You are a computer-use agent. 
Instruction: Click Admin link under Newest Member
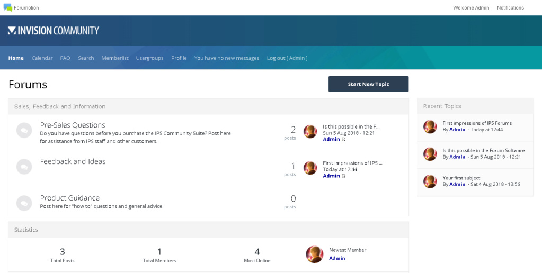coord(337,258)
